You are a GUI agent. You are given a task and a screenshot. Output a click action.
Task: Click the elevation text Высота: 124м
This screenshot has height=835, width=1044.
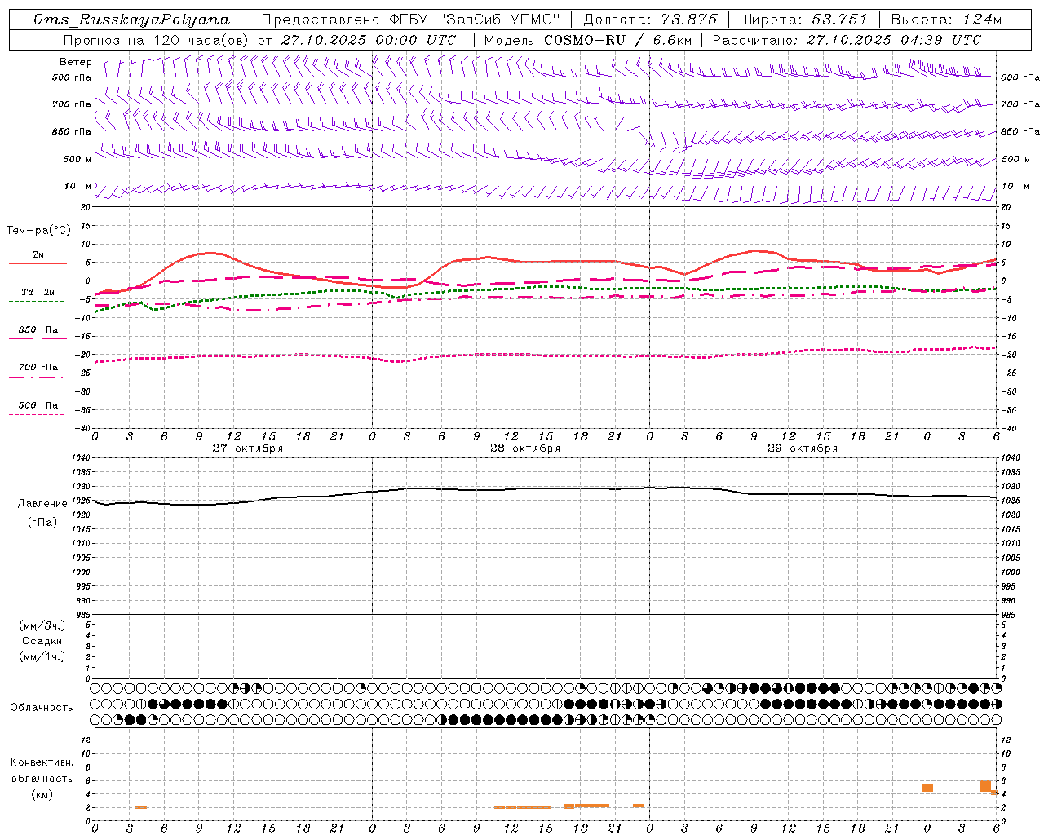coord(945,20)
